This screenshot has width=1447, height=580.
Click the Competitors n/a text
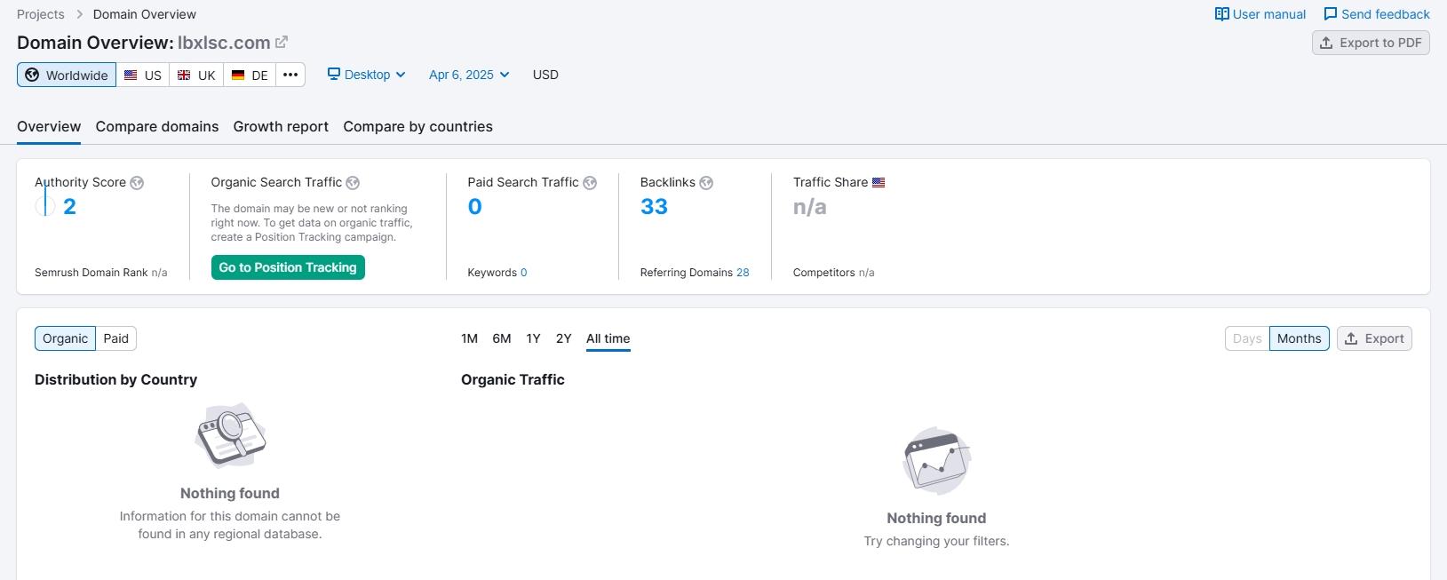pos(834,273)
